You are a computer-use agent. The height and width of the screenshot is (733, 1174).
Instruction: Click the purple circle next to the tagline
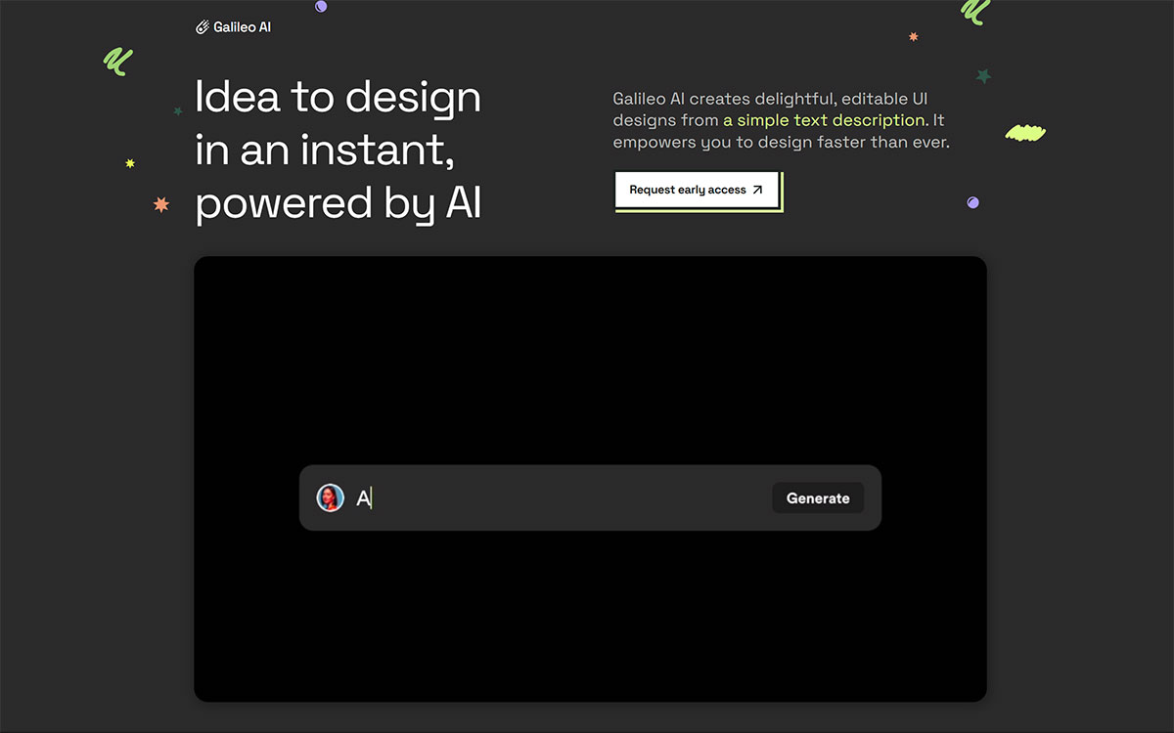tap(972, 202)
